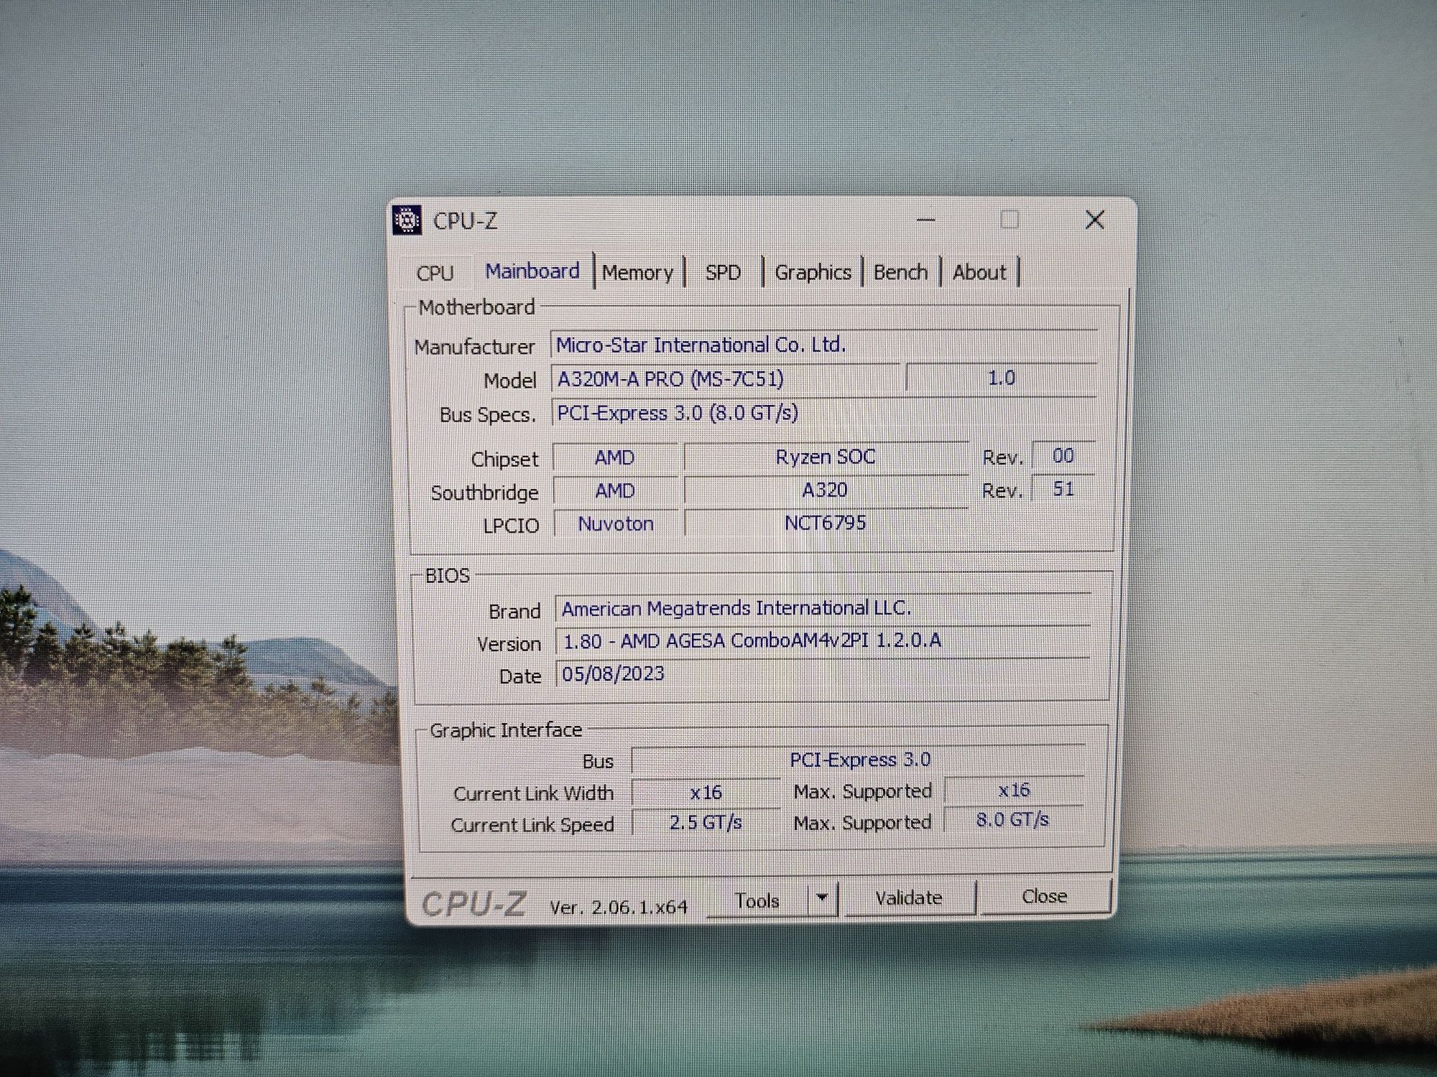Click the Ver. 2.06.1.x64 version text
1437x1077 pixels.
[x=619, y=908]
